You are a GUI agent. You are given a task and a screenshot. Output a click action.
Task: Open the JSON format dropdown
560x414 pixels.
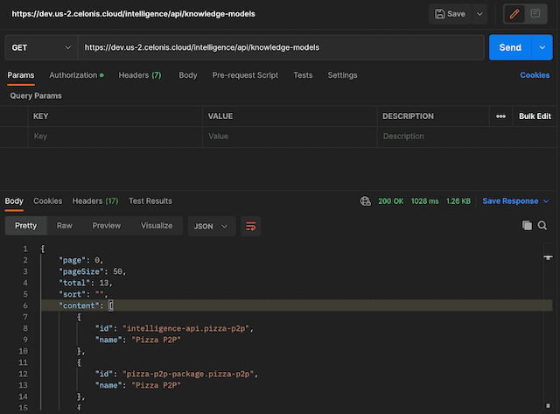pos(211,226)
